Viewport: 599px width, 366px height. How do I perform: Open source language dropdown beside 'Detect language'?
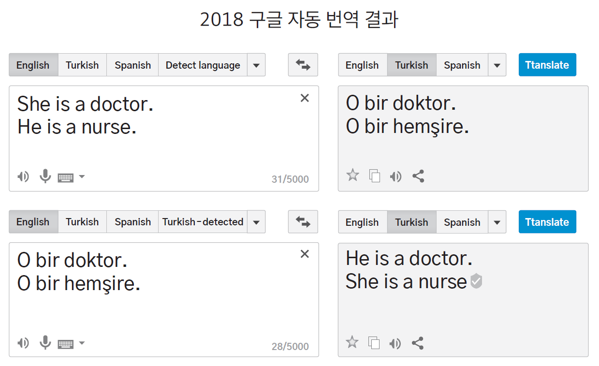point(256,65)
